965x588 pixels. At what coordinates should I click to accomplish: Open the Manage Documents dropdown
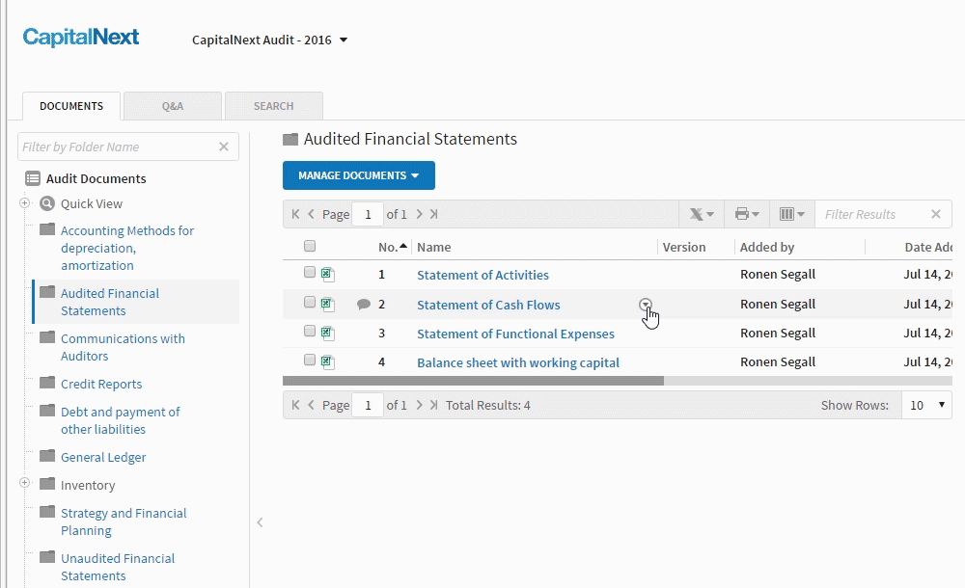[358, 175]
